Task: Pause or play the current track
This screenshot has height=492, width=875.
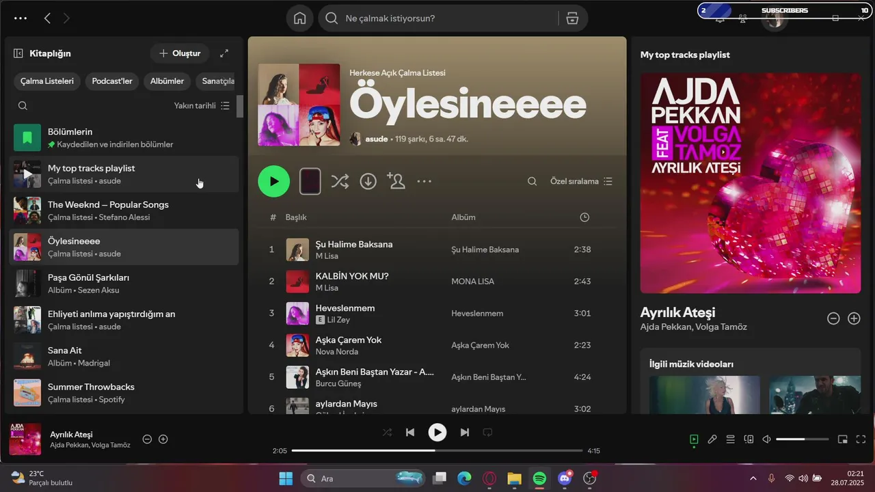Action: tap(437, 432)
